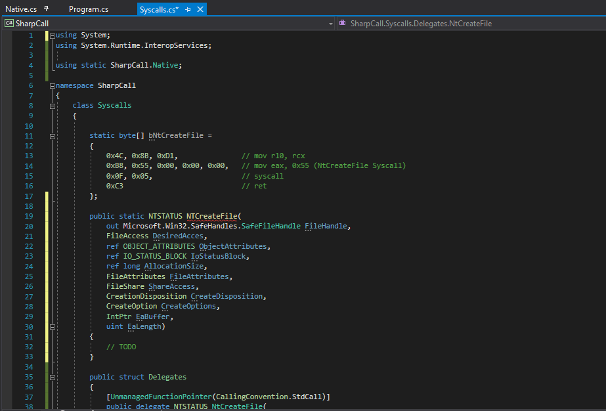Click the UnmanagedFunctionPointer attribute

tap(161, 397)
